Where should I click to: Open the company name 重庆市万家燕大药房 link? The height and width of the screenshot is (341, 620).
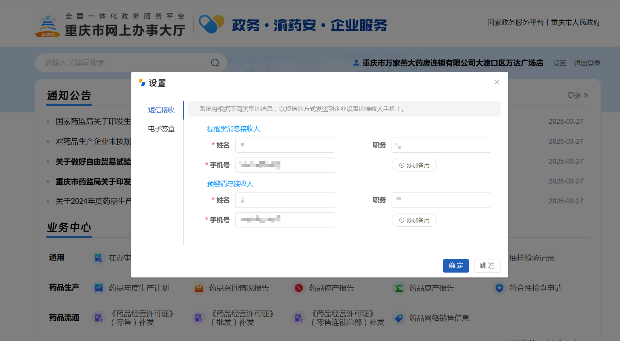[453, 63]
